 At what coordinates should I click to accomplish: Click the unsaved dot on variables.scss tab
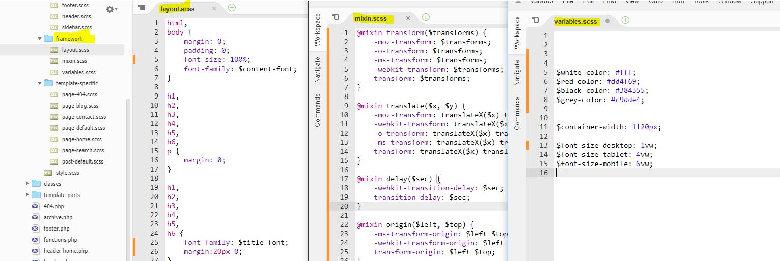(x=607, y=21)
